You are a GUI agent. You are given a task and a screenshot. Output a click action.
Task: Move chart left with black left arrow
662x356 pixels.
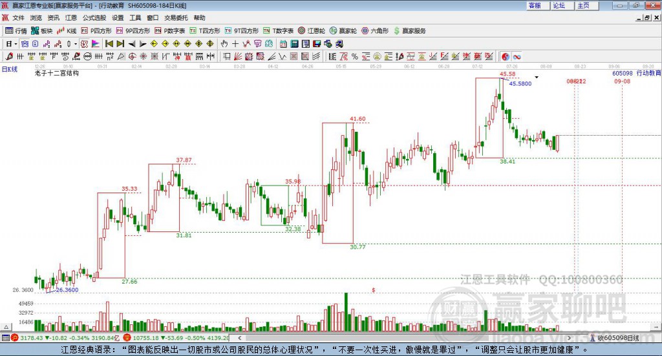[x=132, y=44]
